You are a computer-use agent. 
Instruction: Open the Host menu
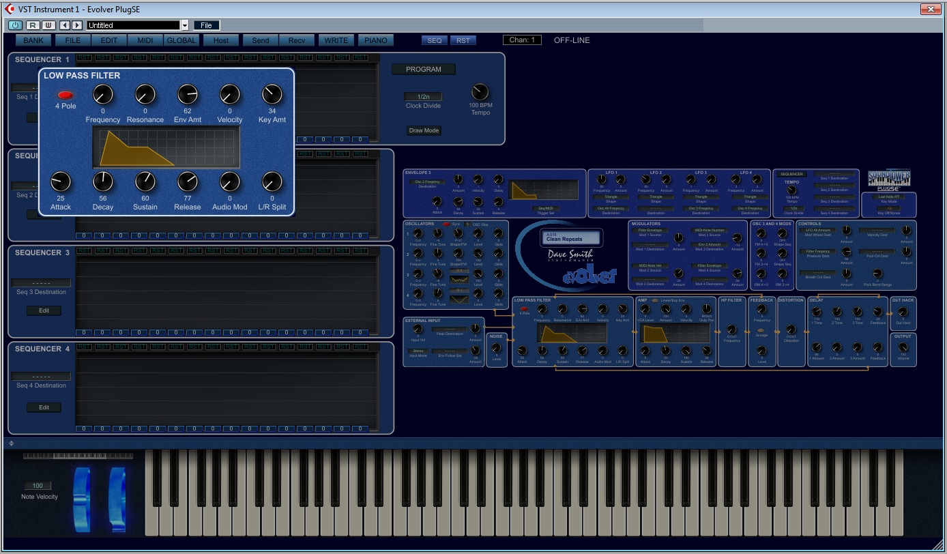click(x=221, y=40)
